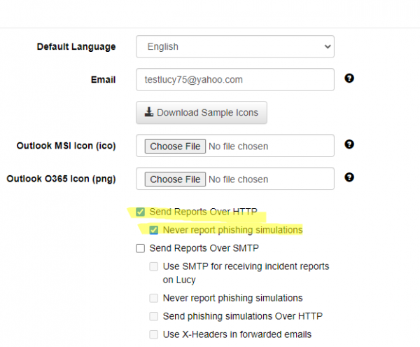This screenshot has width=420, height=347.
Task: Toggle Use SMTP for receiving incident reports
Action: coord(154,266)
